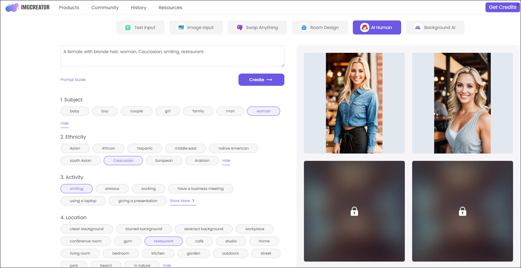Open the Resources menu

(x=170, y=8)
